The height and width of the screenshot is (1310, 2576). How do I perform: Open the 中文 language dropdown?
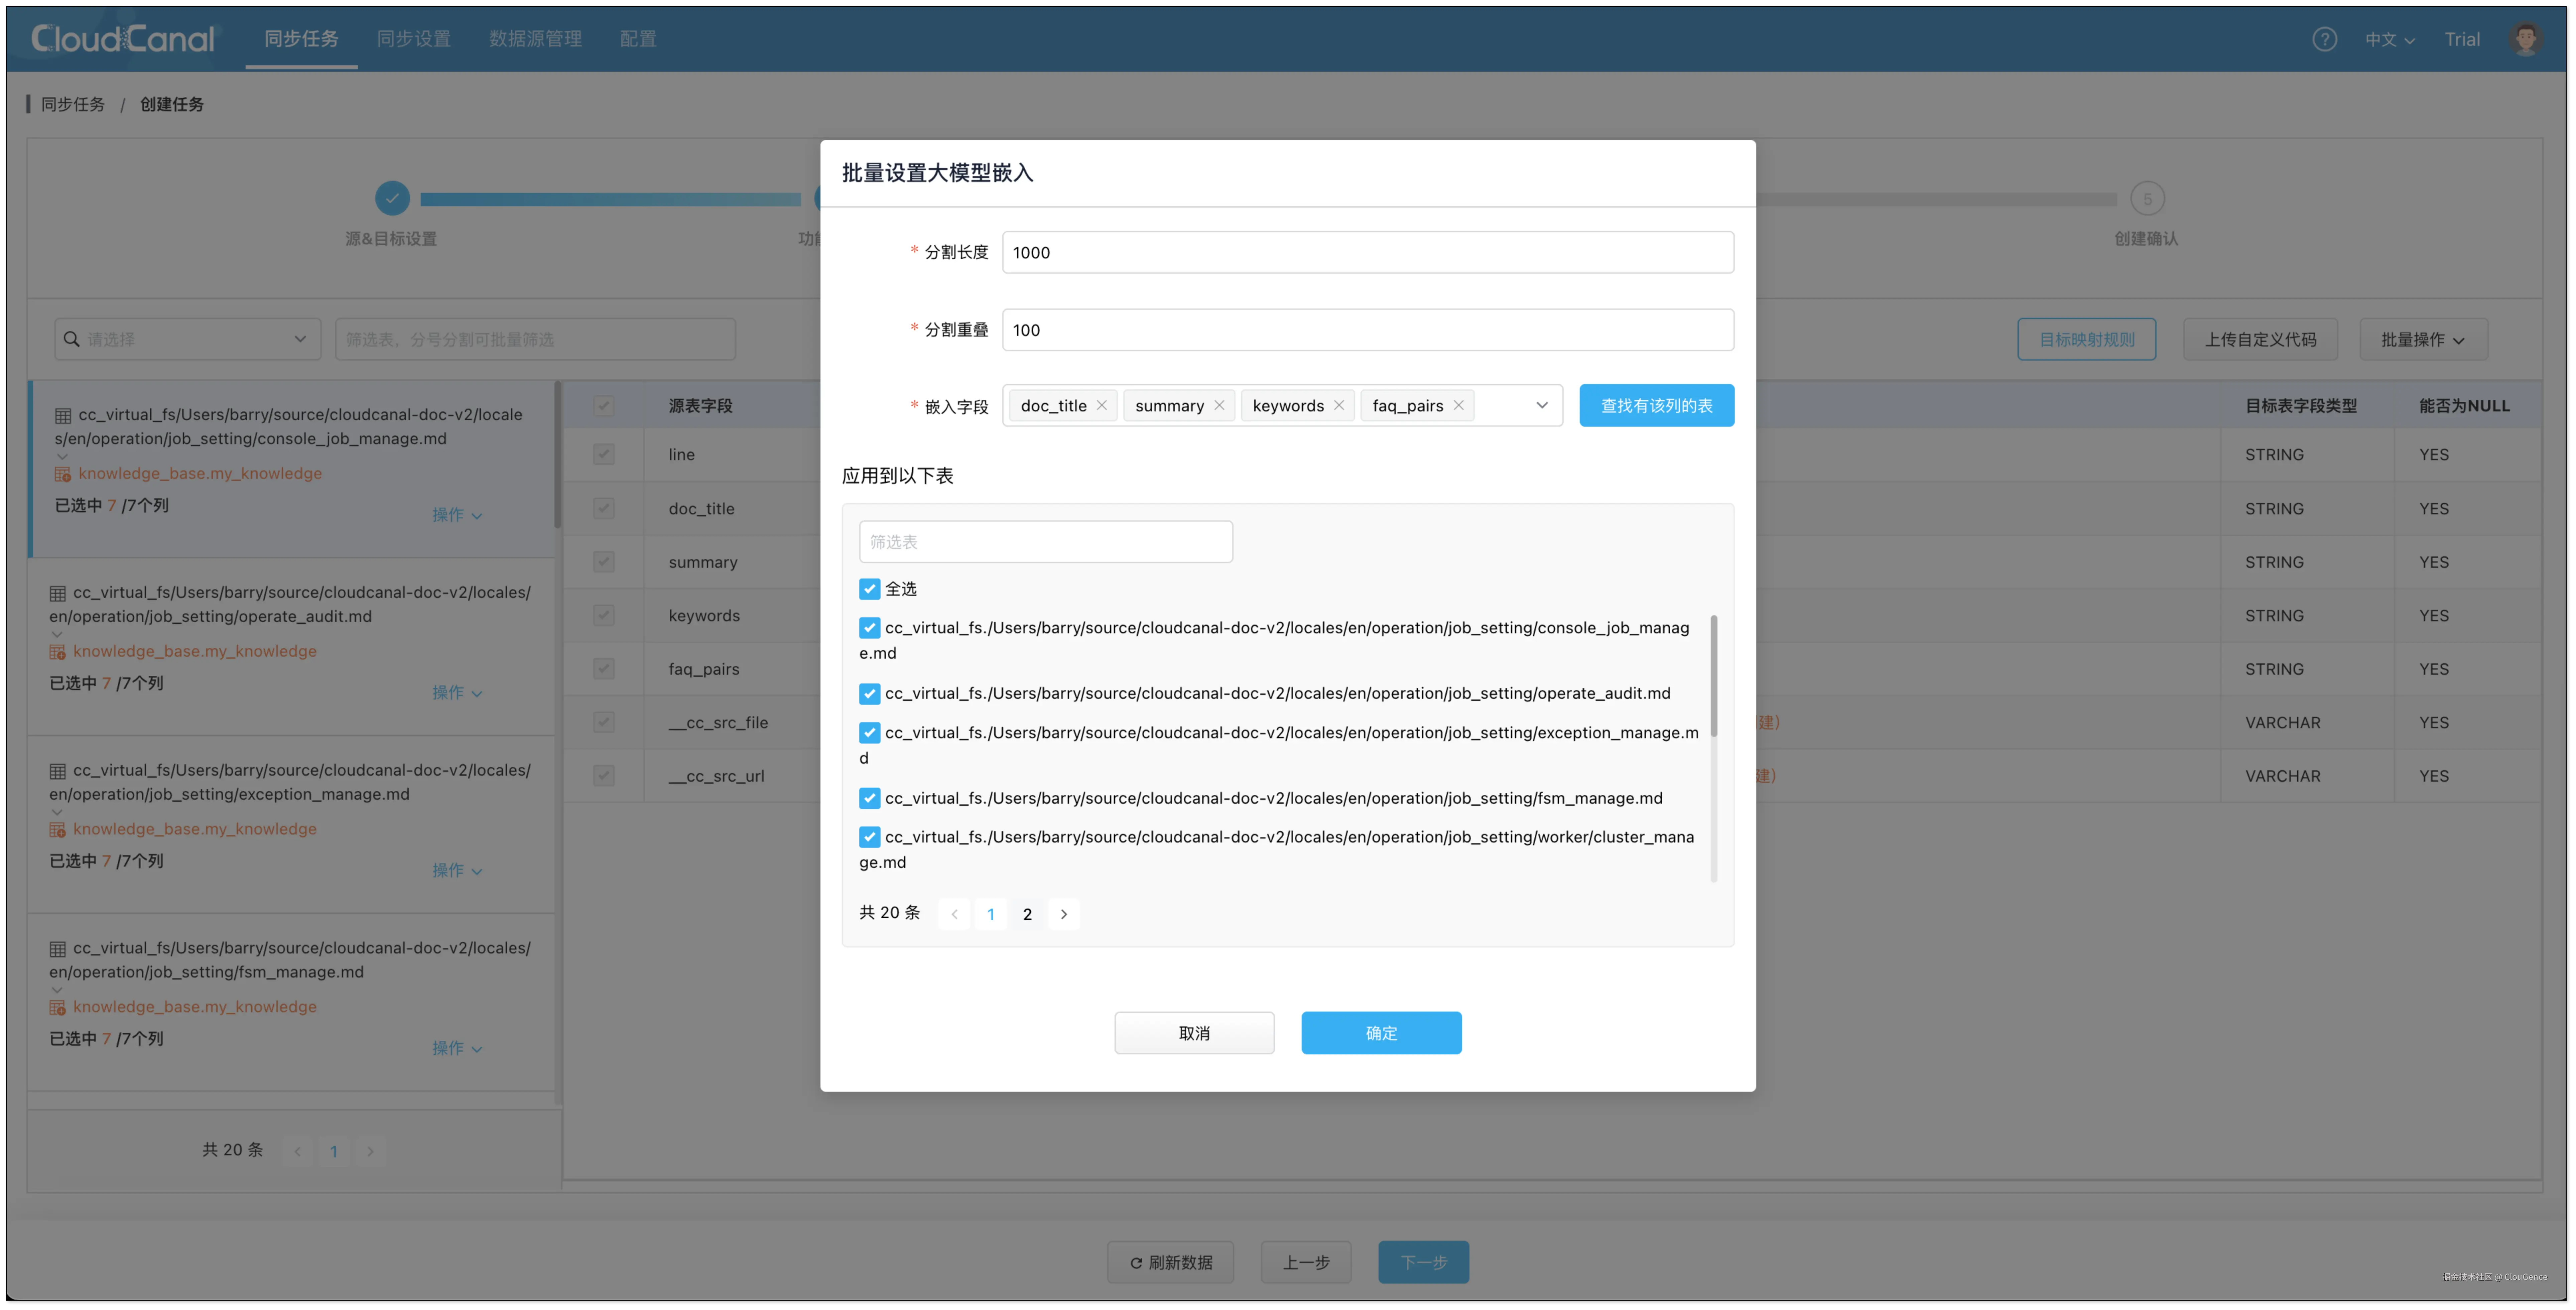[2388, 39]
